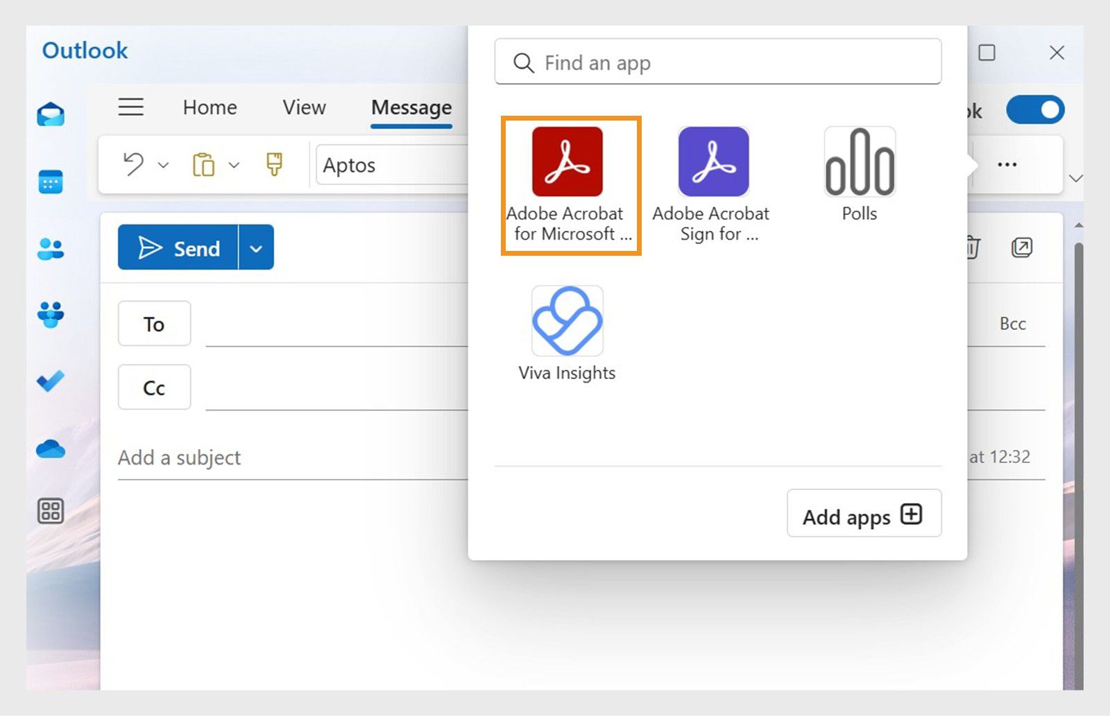This screenshot has width=1110, height=716.
Task: Enable the toggle switch at top right
Action: (x=1035, y=110)
